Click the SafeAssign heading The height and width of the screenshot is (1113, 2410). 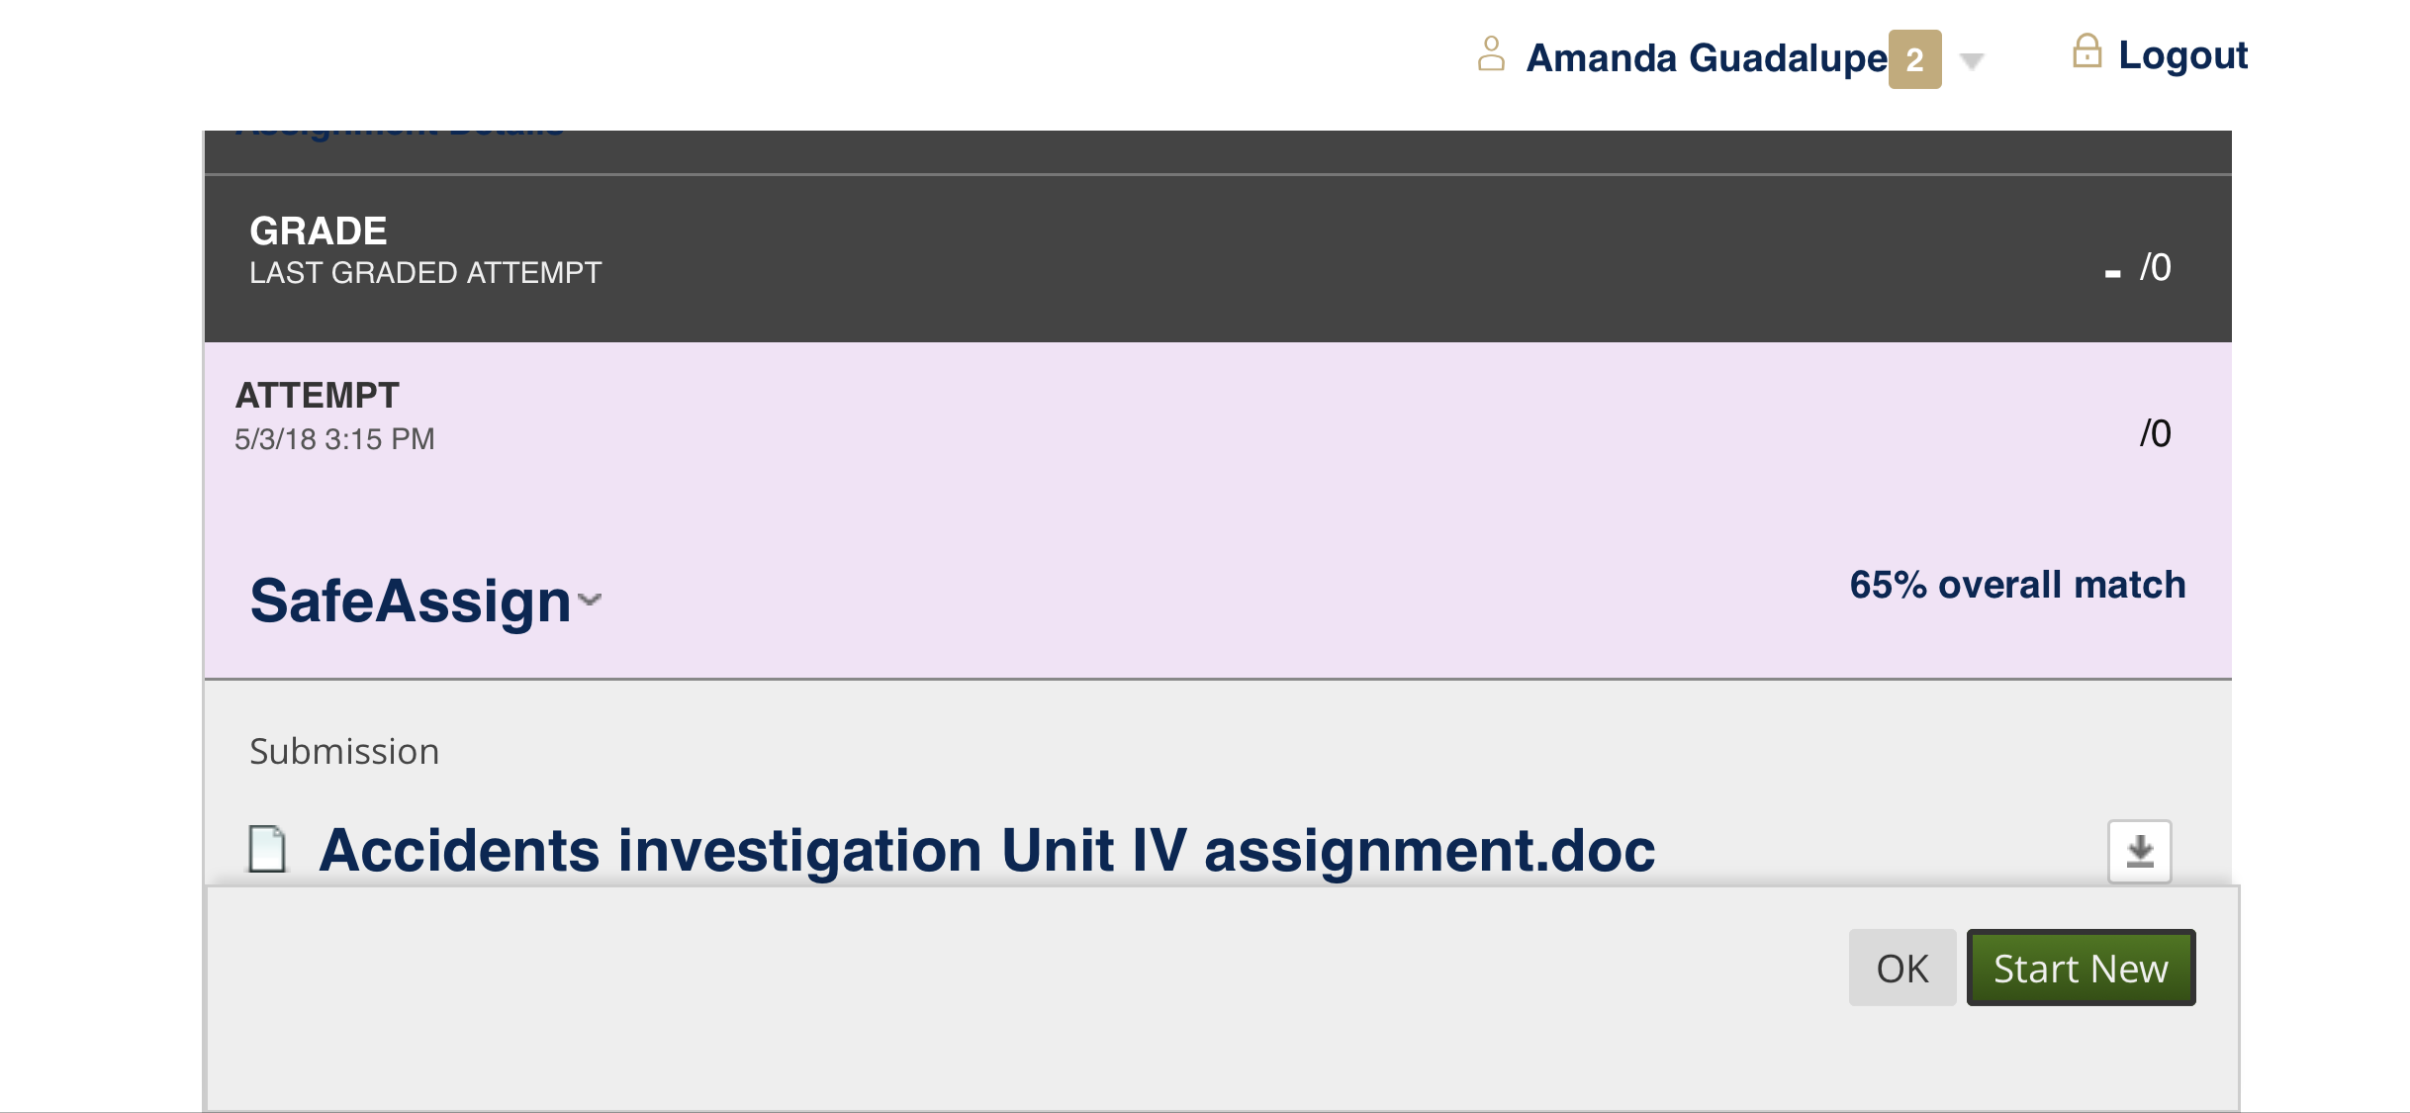click(411, 601)
